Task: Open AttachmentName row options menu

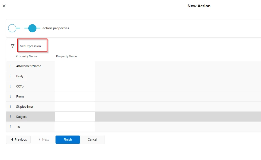Action: click(10, 66)
